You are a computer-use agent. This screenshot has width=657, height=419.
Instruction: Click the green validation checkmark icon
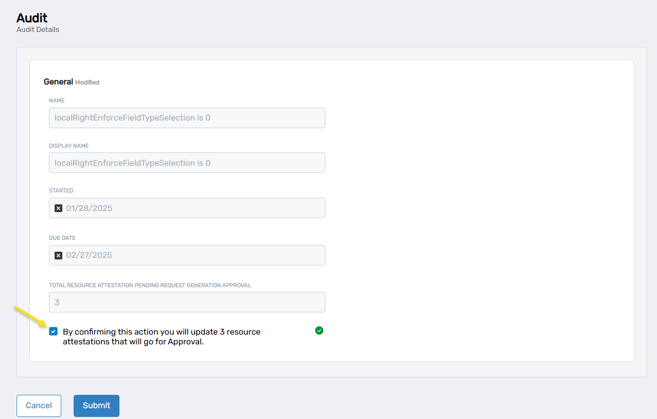pos(319,330)
